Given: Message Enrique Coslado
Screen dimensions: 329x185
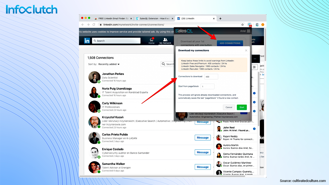Looking at the screenshot, I should (x=203, y=152).
